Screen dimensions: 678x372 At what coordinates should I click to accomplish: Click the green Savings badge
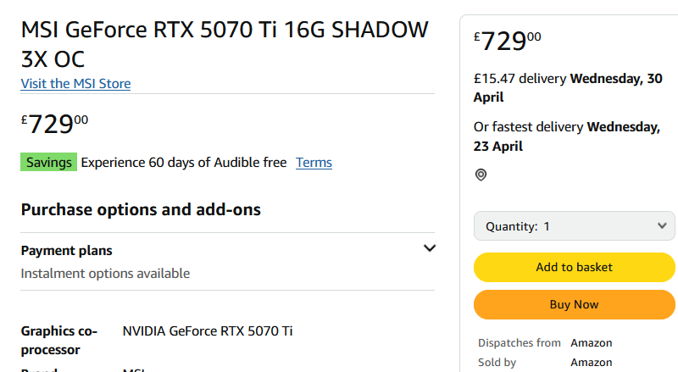[x=49, y=163]
